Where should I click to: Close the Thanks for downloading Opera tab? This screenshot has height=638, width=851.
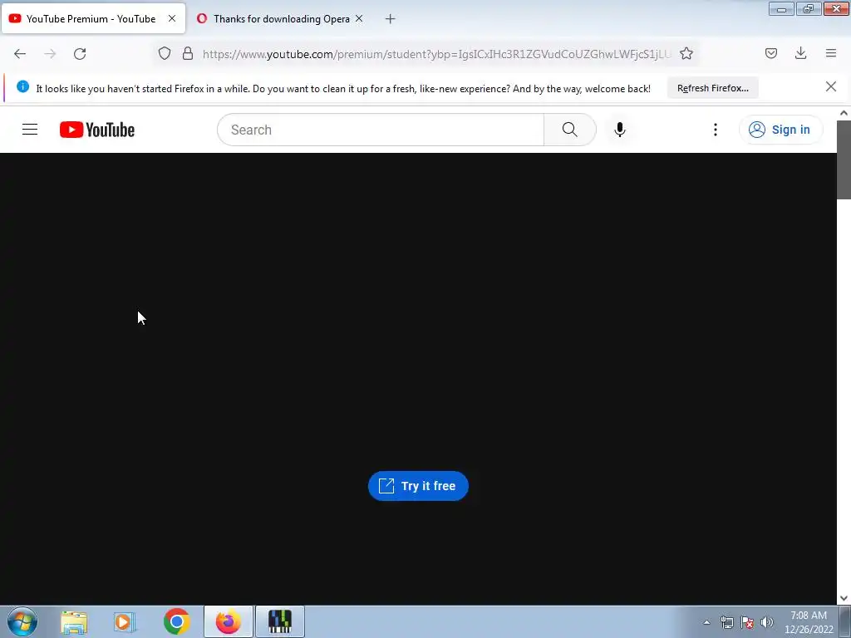click(359, 18)
